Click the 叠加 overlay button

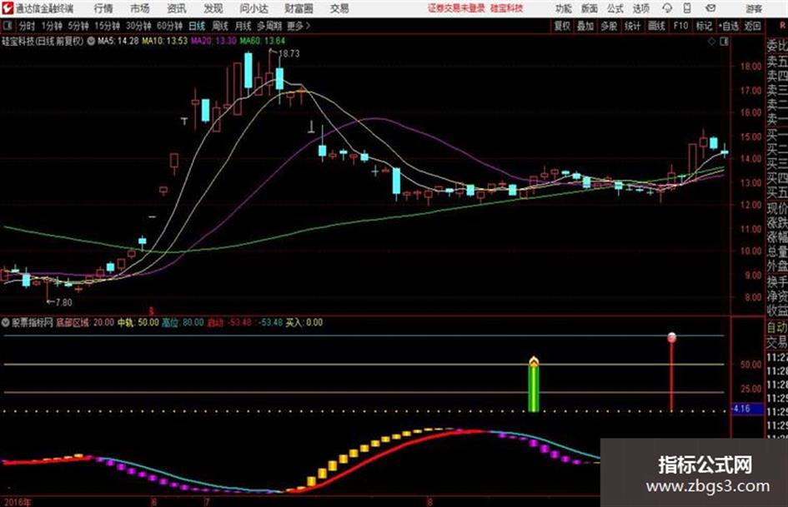585,26
